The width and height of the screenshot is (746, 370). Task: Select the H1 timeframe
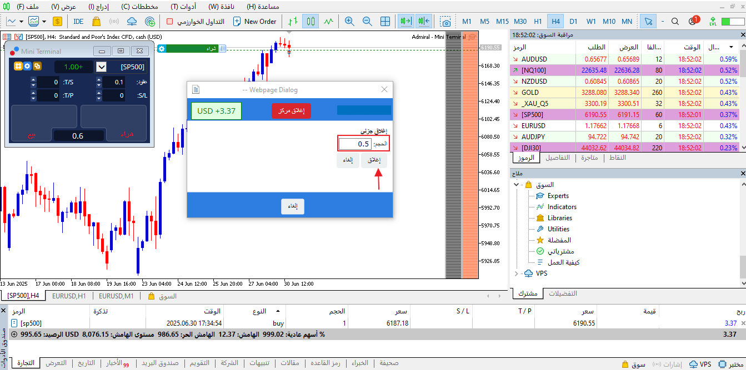point(538,22)
